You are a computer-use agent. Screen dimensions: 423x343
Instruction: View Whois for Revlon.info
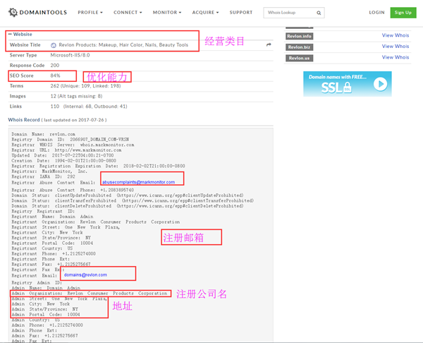point(396,35)
